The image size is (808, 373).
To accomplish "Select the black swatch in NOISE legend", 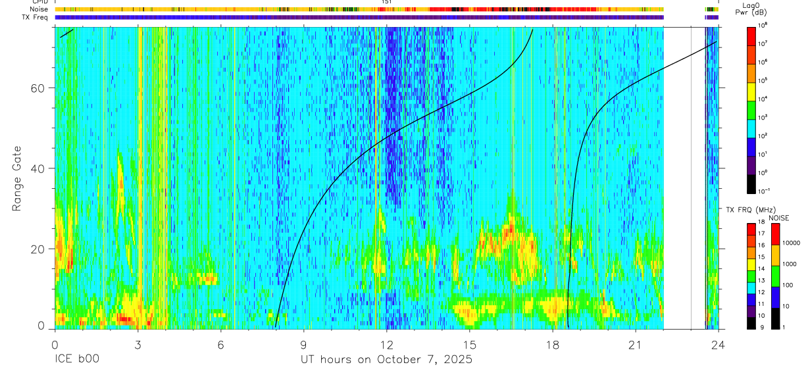I will (x=776, y=318).
